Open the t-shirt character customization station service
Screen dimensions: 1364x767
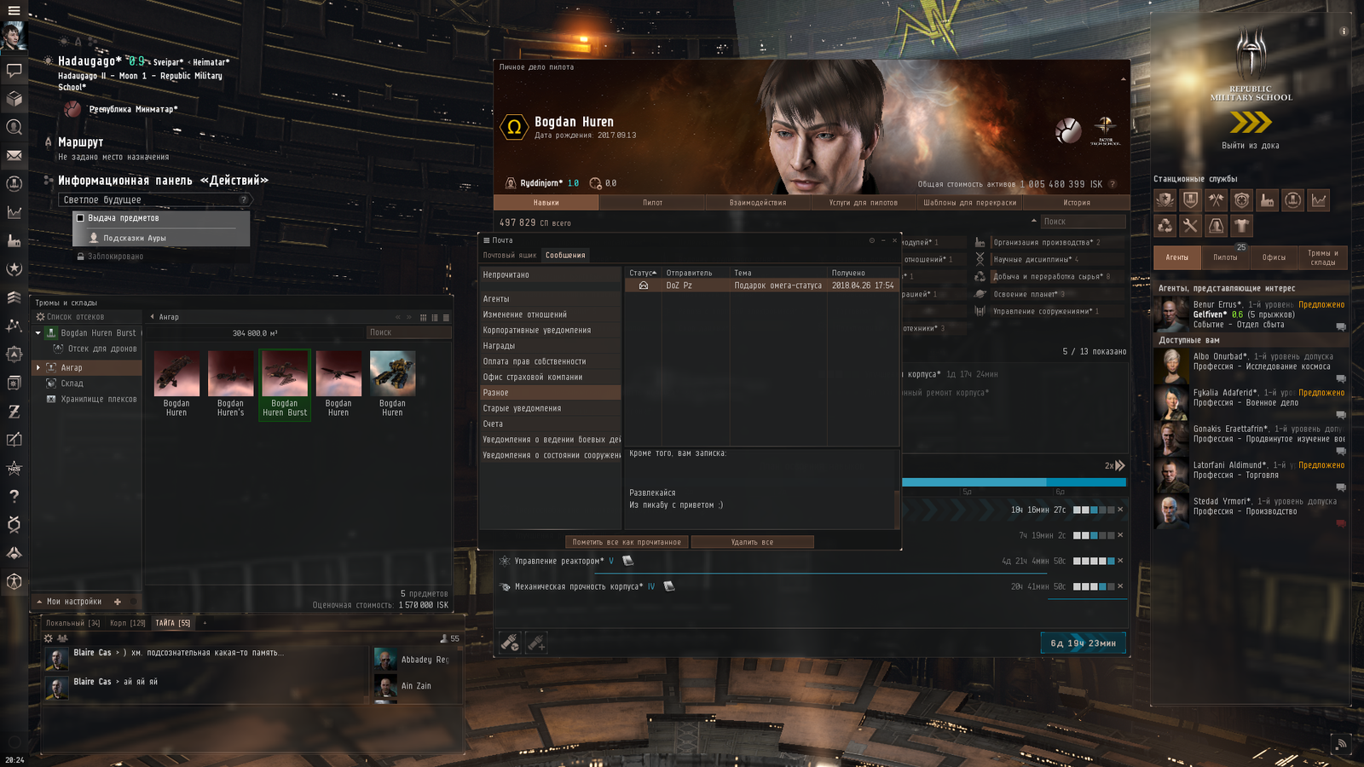pyautogui.click(x=1241, y=226)
